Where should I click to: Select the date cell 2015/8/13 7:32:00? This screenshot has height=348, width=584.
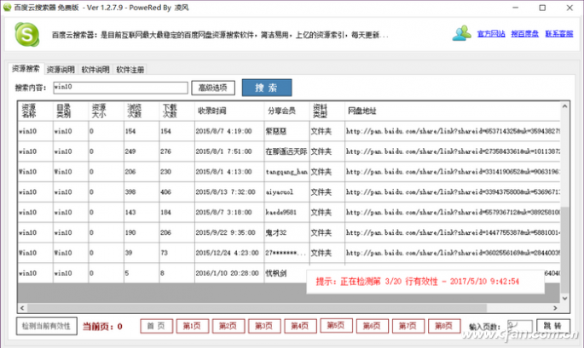click(229, 191)
